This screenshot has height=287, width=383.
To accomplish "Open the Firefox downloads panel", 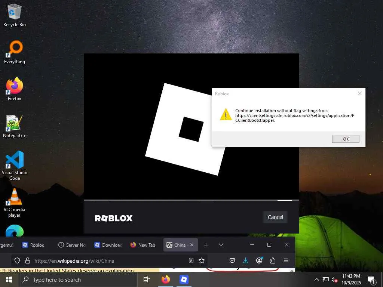I will (x=245, y=260).
